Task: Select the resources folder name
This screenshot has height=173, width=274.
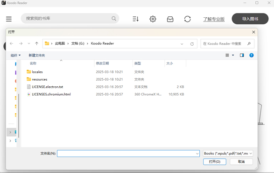Action: coord(40,79)
